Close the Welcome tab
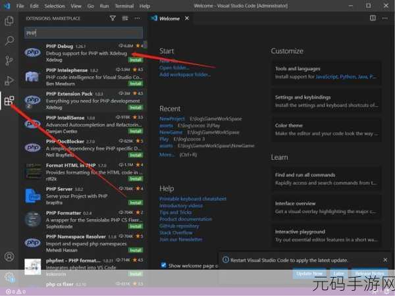The width and height of the screenshot is (395, 296). (x=187, y=18)
